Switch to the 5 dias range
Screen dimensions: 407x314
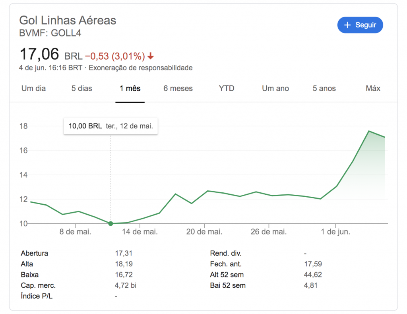pos(82,89)
